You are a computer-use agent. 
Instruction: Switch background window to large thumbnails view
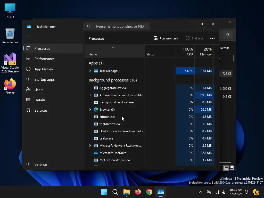[232, 168]
